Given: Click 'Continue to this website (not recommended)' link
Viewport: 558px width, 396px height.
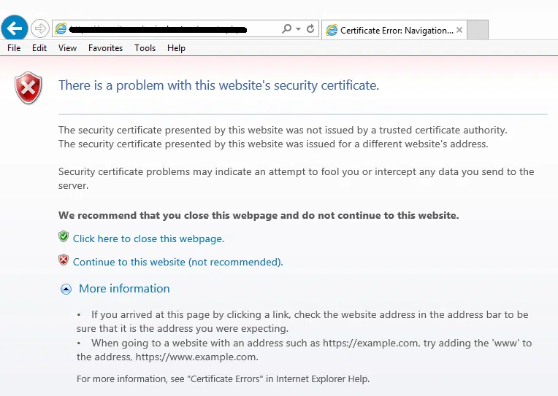Looking at the screenshot, I should (177, 262).
